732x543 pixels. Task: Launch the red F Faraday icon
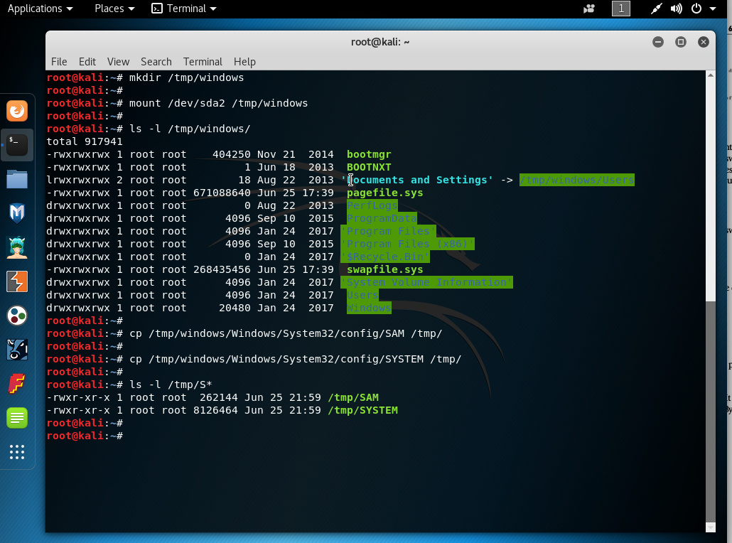(x=17, y=384)
